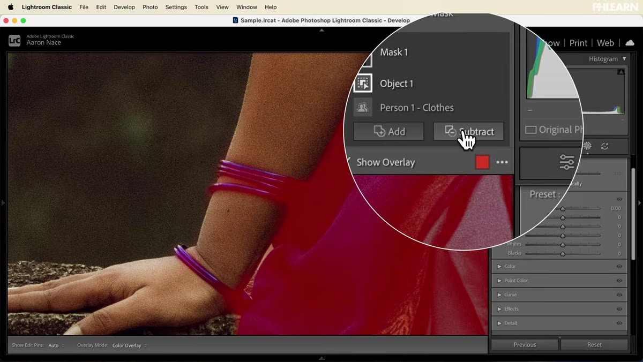
Task: Click the Previous button
Action: pos(525,345)
